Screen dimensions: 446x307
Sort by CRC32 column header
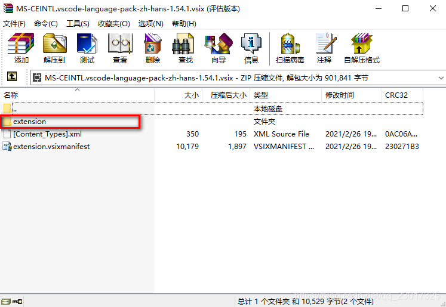click(x=402, y=95)
